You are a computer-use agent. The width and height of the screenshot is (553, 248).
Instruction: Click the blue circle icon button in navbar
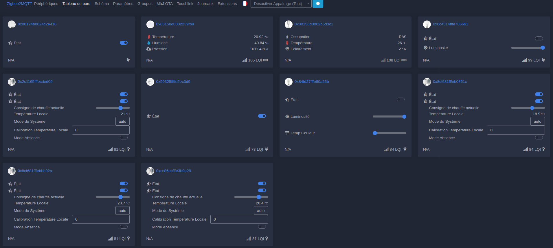point(318,4)
